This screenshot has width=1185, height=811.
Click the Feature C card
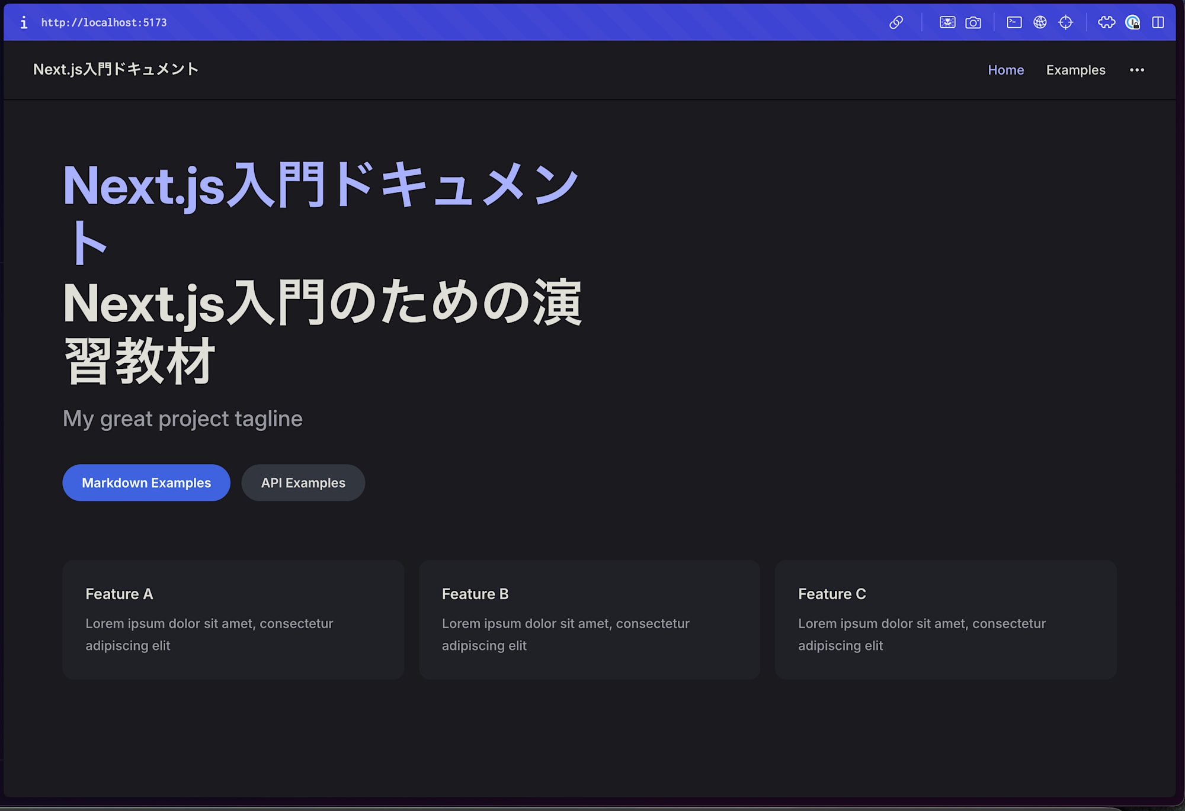pos(945,619)
